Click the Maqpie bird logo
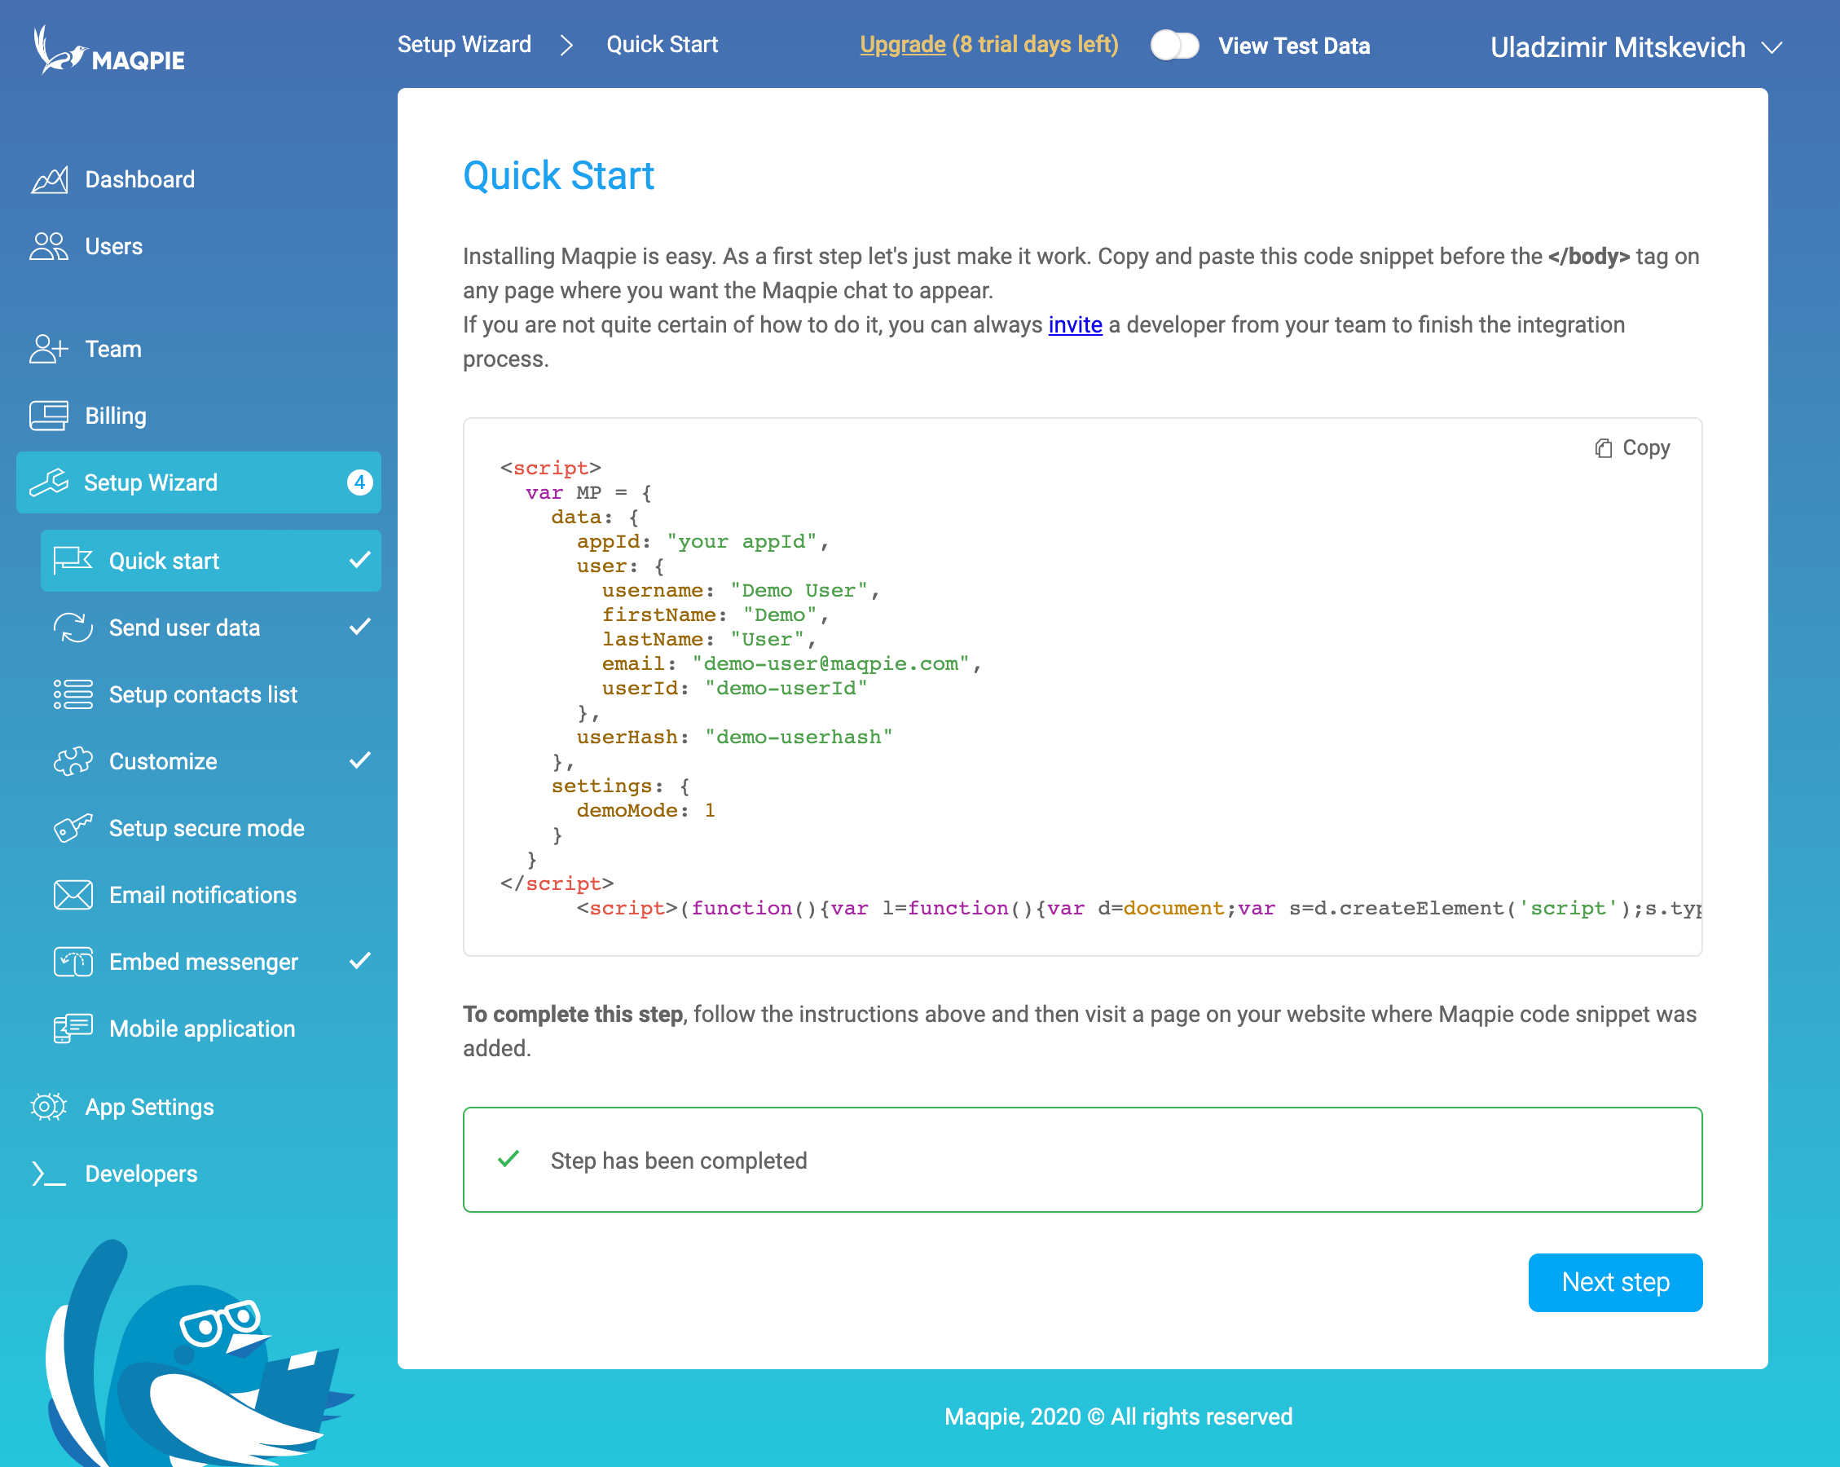Image resolution: width=1840 pixels, height=1467 pixels. [108, 50]
